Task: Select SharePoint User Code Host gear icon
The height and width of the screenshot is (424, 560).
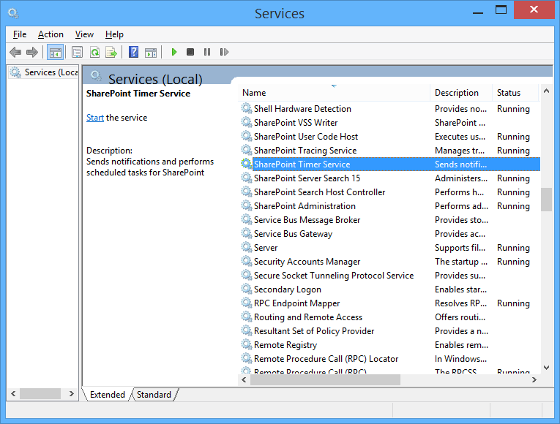Action: 246,136
